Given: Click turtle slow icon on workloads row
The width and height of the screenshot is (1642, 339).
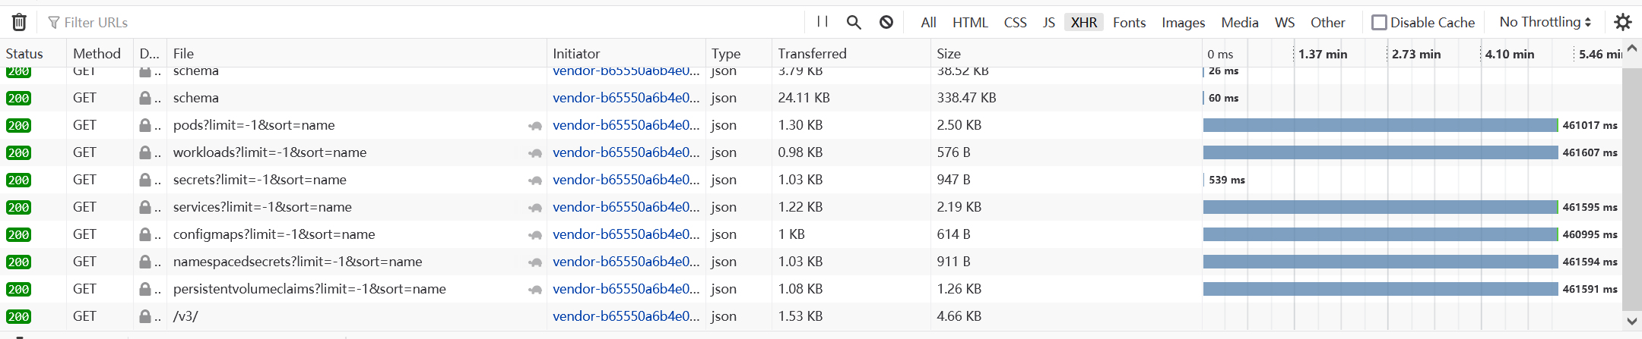Looking at the screenshot, I should click(x=535, y=153).
